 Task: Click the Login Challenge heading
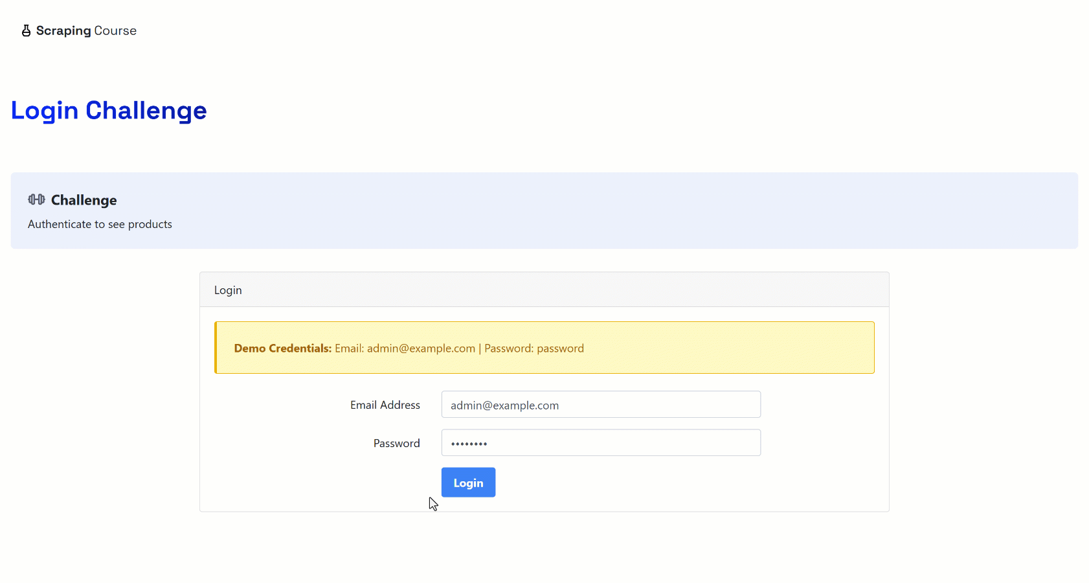(109, 111)
